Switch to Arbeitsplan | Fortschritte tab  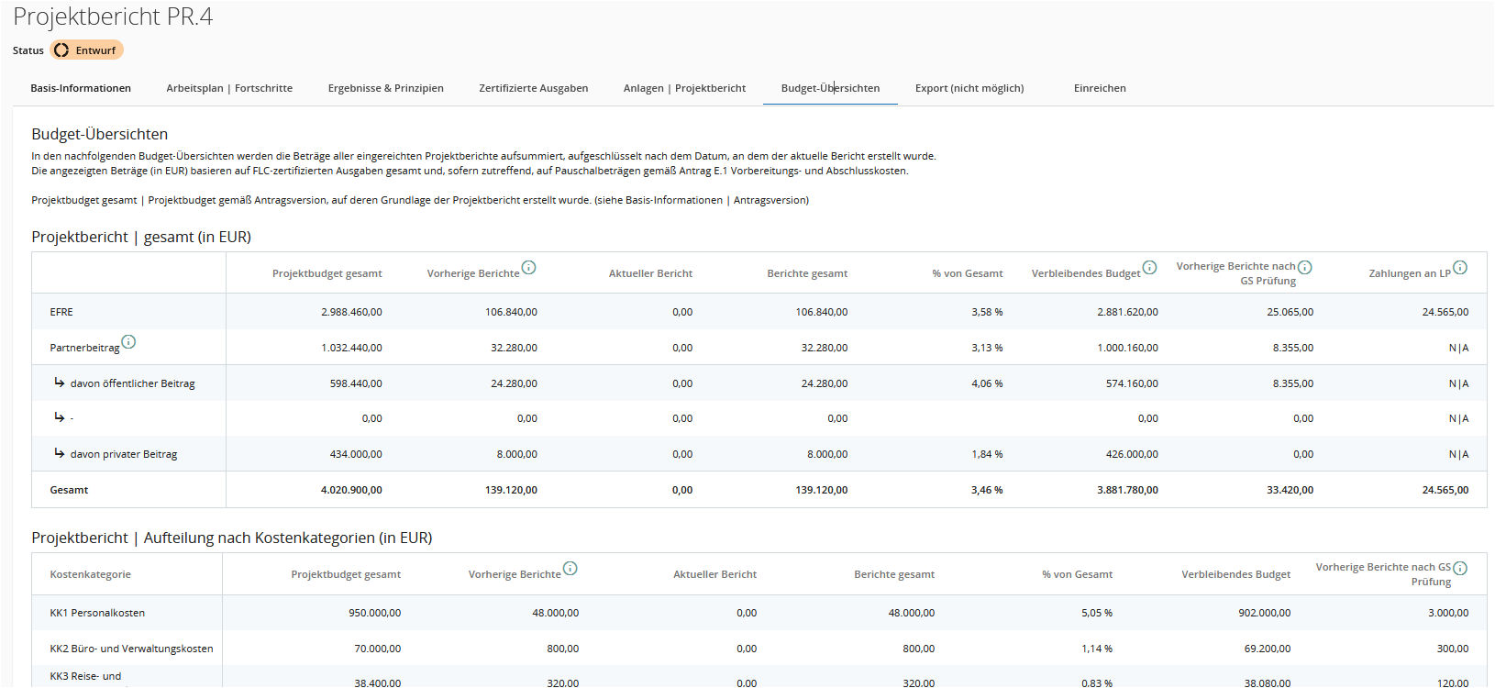(x=229, y=89)
